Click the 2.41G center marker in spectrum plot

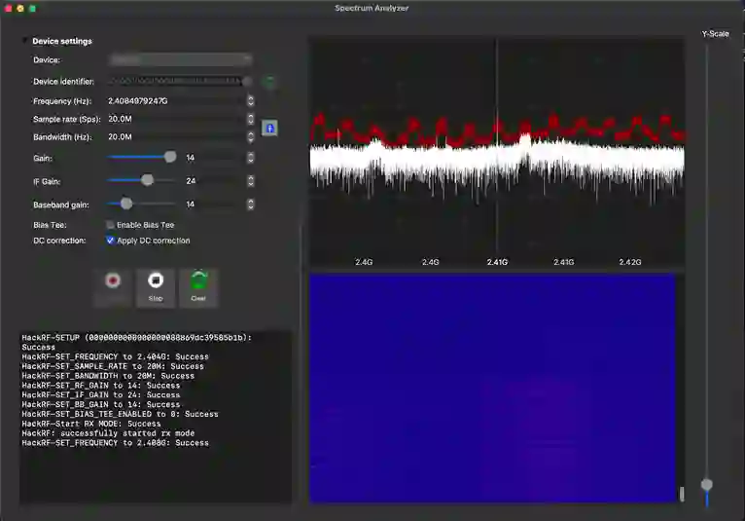[x=497, y=262]
